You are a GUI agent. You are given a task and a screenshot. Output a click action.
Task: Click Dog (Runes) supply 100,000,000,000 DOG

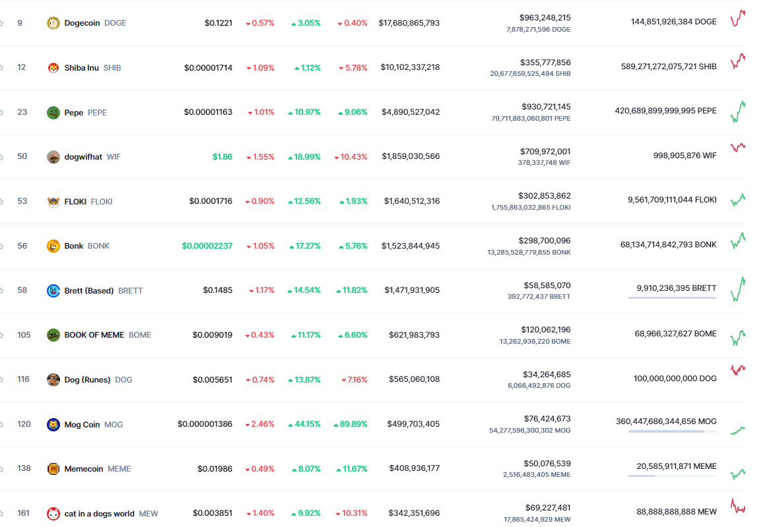coord(675,379)
